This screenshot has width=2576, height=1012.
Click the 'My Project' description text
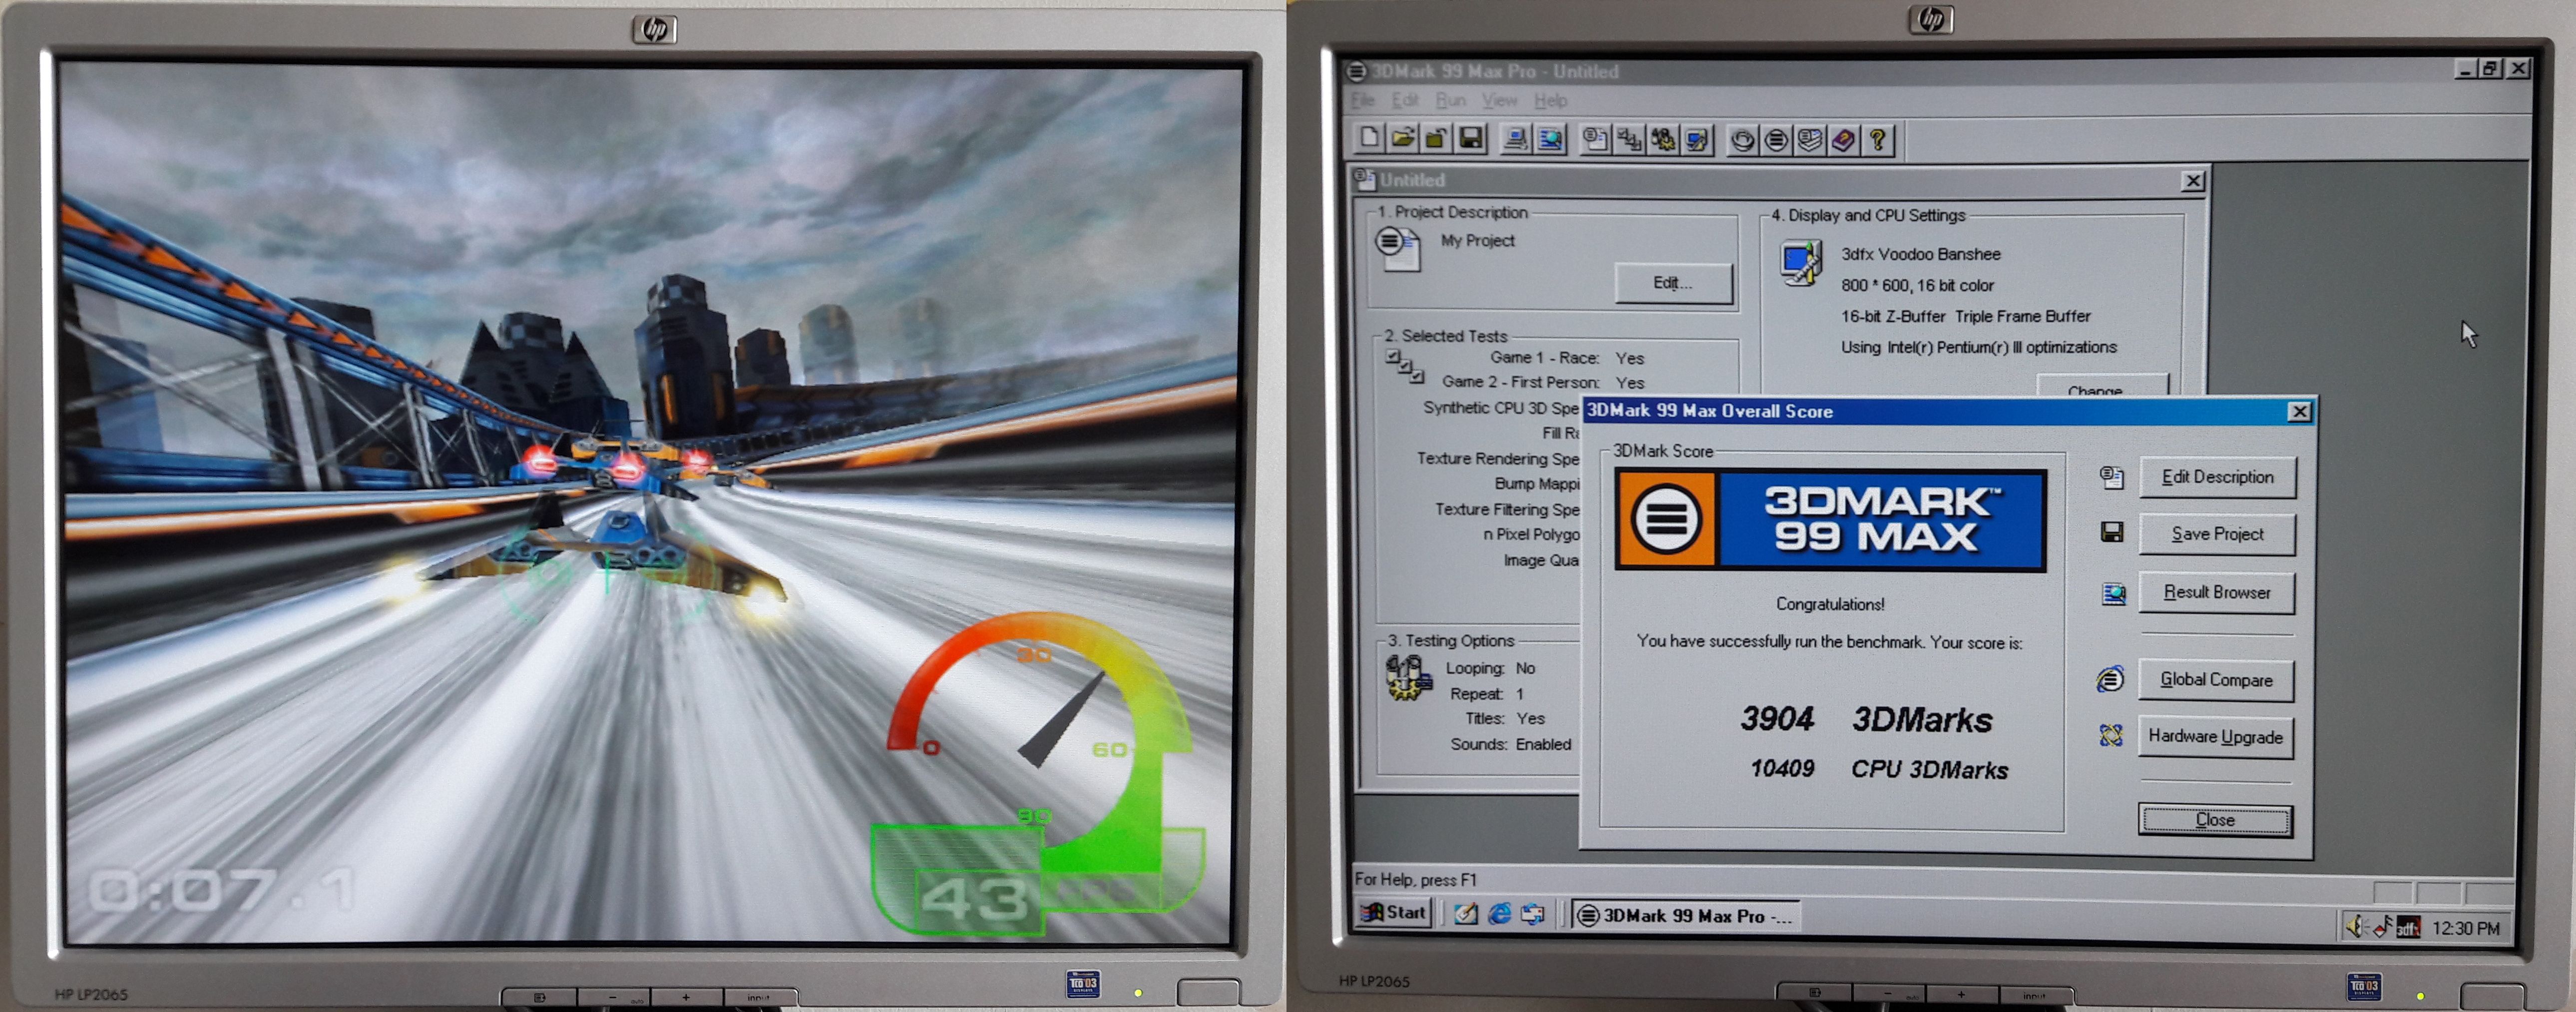pos(1477,240)
